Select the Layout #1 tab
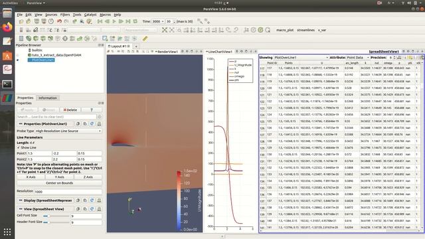 pyautogui.click(x=118, y=46)
